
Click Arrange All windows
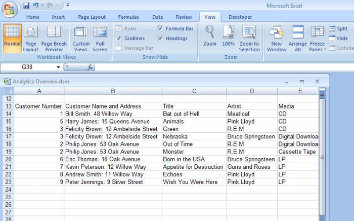pyautogui.click(x=297, y=39)
